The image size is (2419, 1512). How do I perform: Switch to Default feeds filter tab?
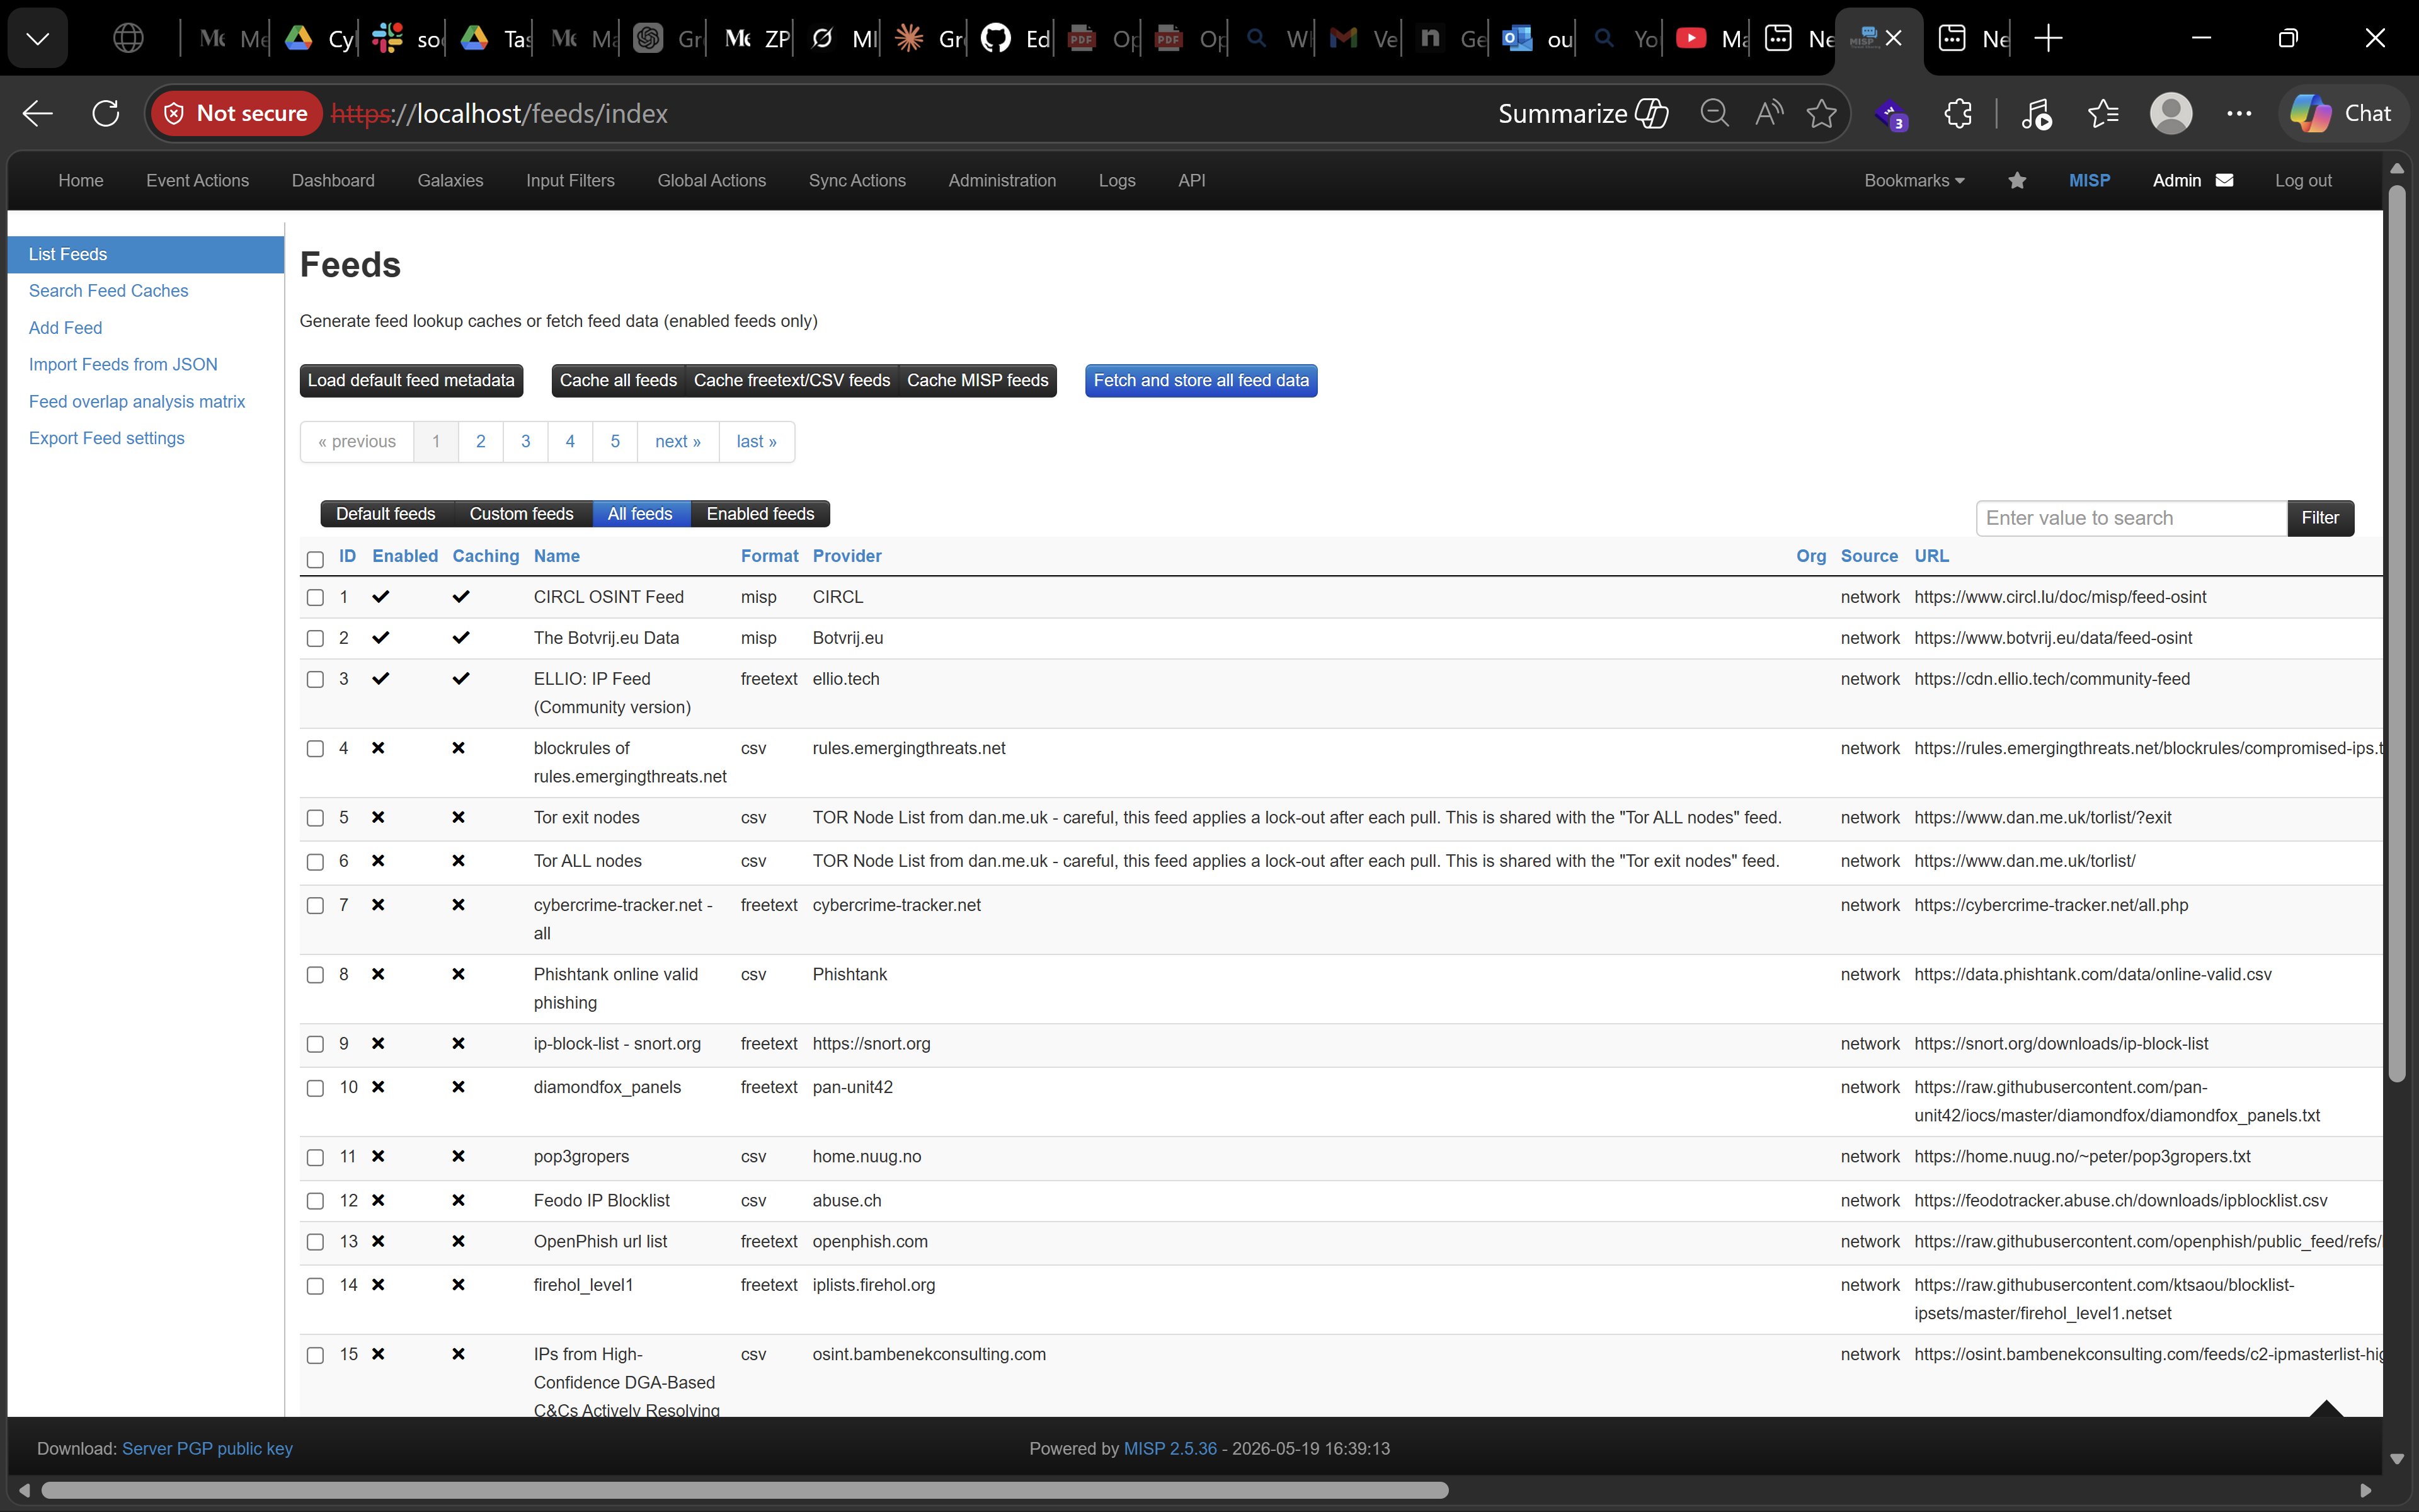click(x=386, y=514)
